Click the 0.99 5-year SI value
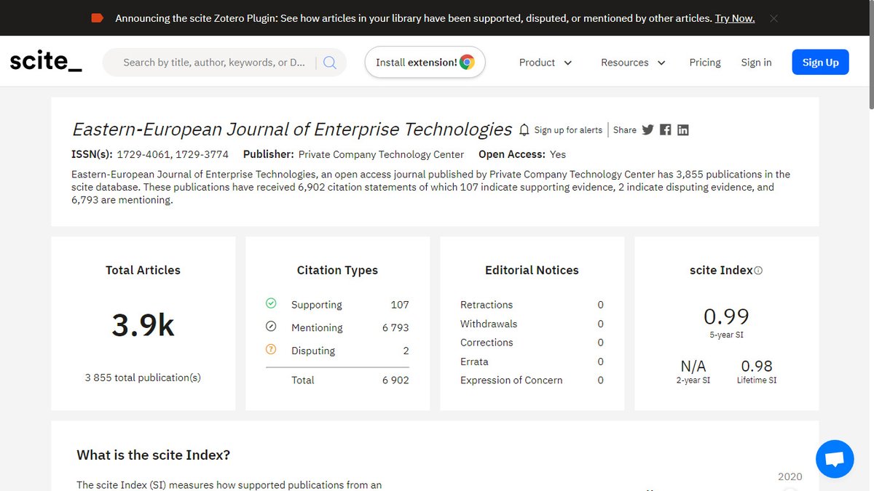The height and width of the screenshot is (491, 874). [x=726, y=317]
